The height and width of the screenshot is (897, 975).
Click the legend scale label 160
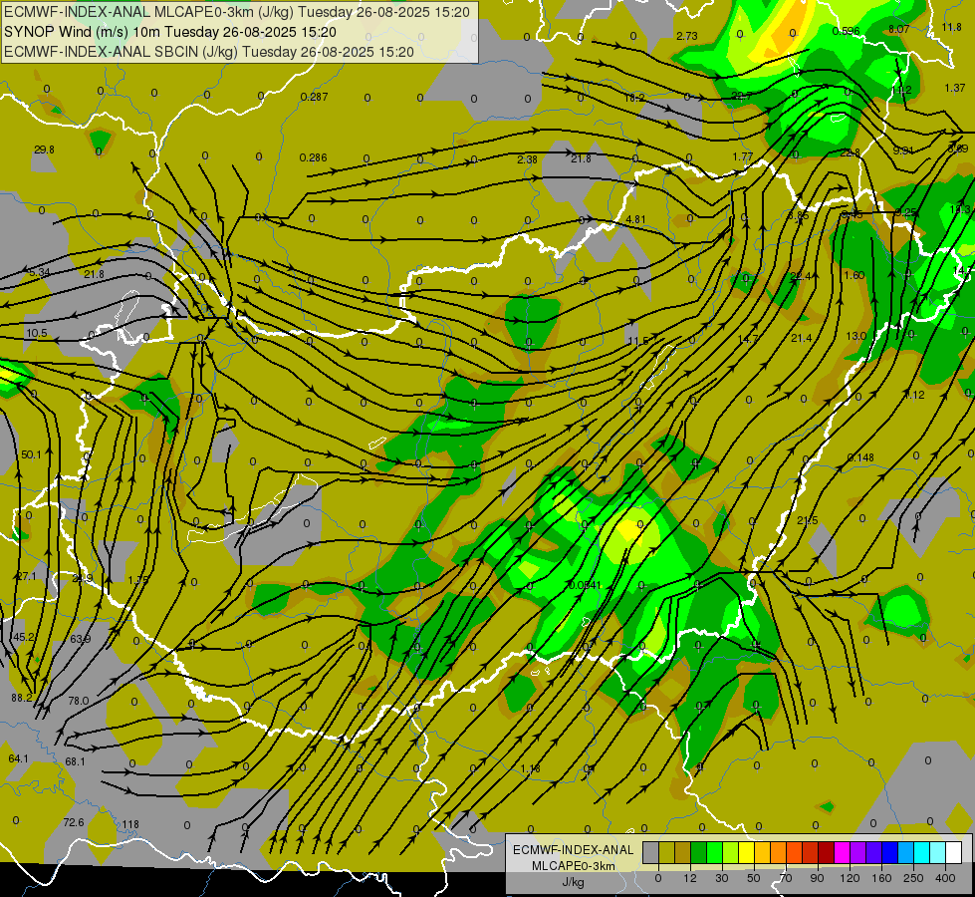click(881, 878)
